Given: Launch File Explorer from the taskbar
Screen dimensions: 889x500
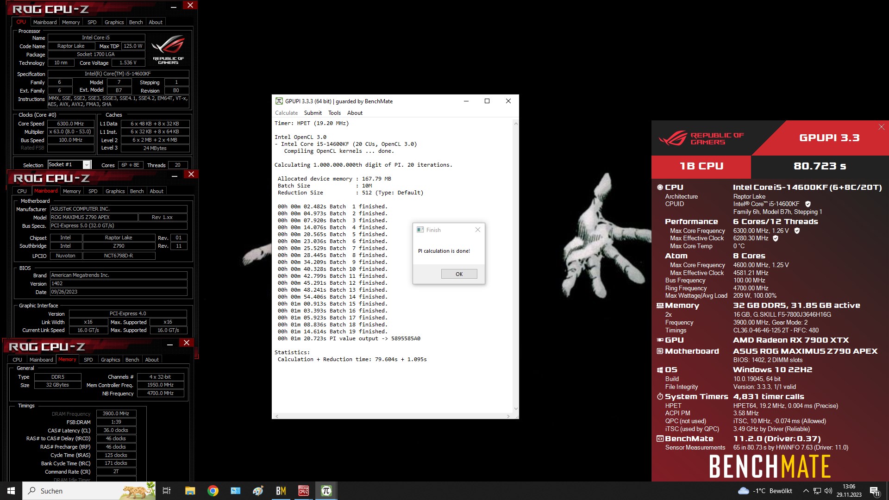Looking at the screenshot, I should (x=190, y=491).
